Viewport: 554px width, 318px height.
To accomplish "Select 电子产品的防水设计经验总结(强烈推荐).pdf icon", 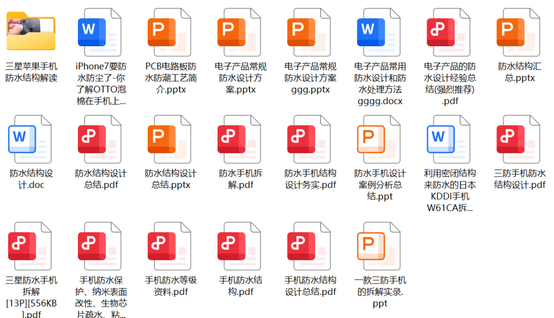I will coord(449,31).
